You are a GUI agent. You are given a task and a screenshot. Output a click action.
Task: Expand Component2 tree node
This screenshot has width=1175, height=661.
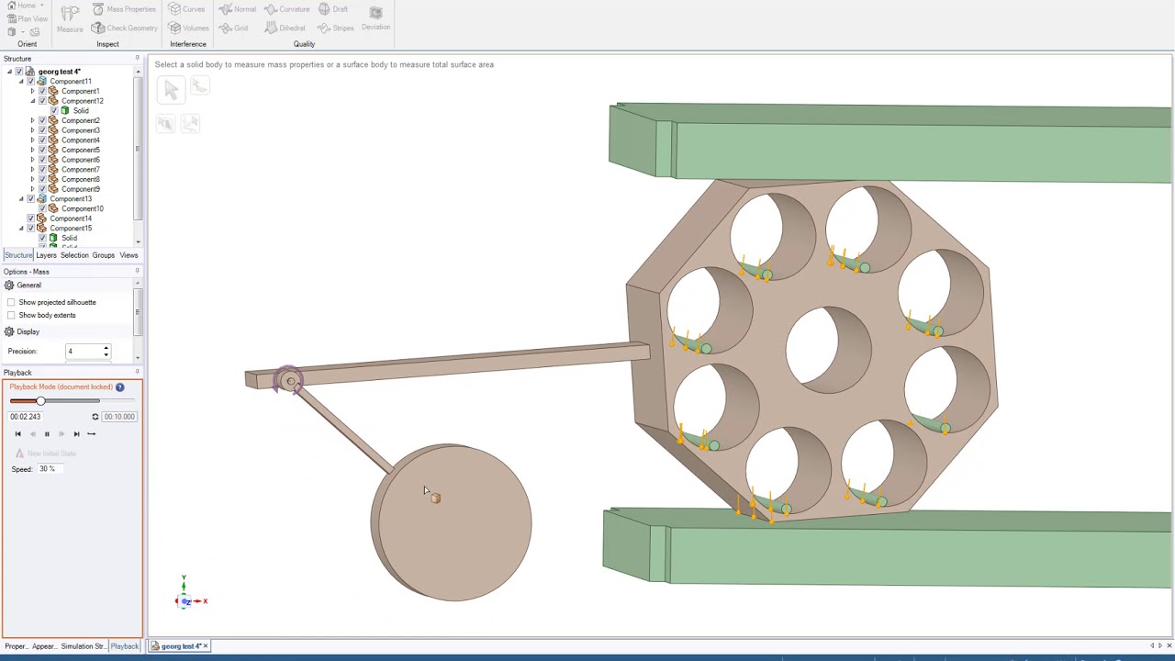32,121
